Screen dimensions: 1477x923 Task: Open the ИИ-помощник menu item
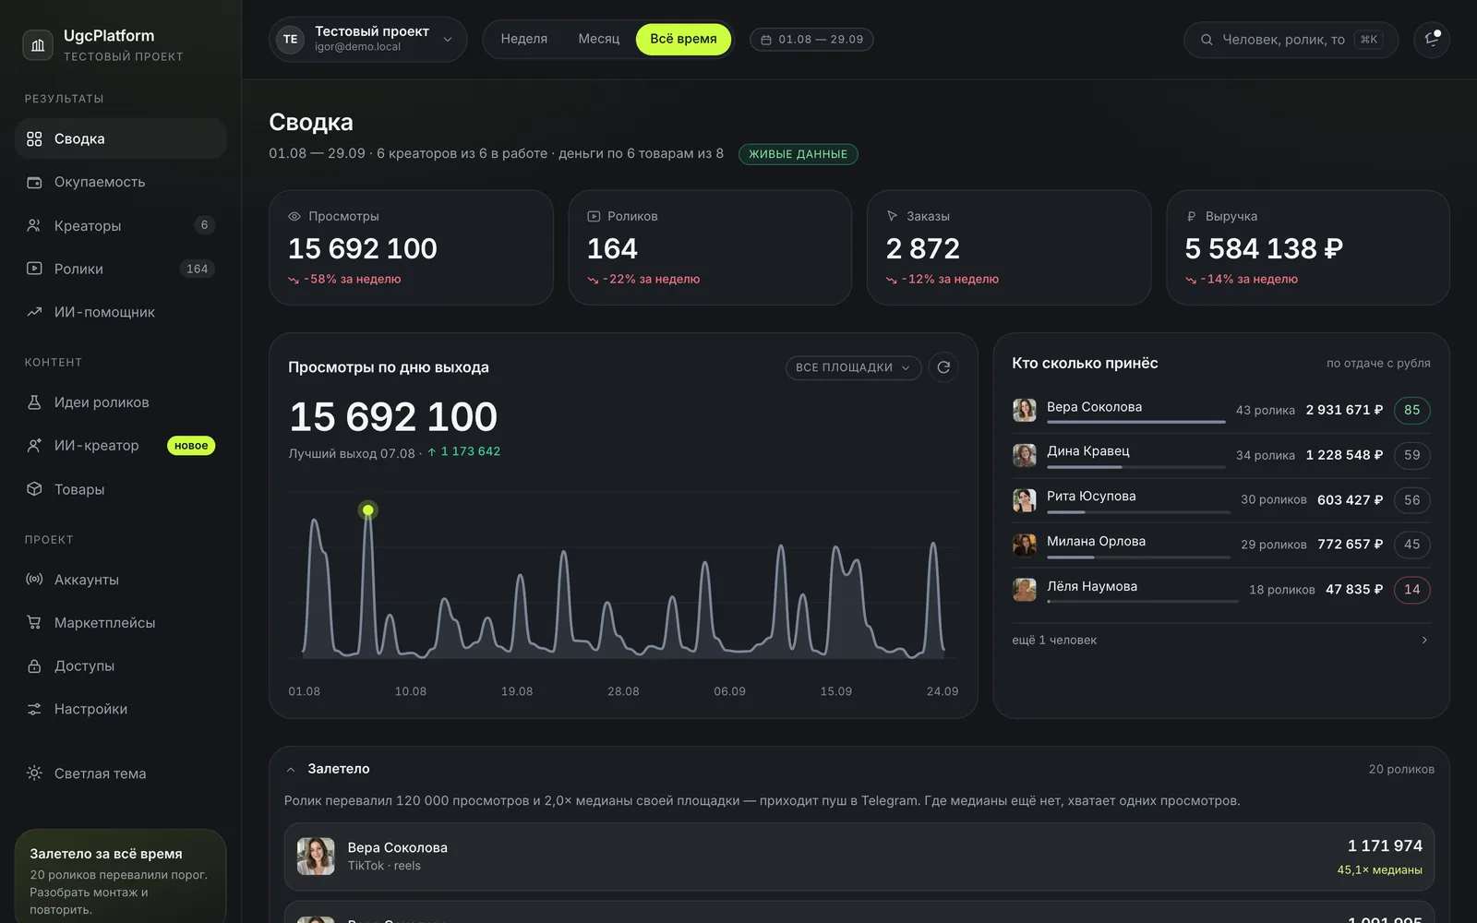(120, 312)
